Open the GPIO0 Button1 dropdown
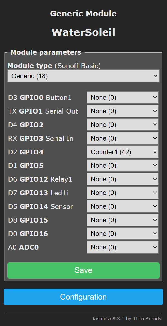167x326 pixels. point(123,97)
